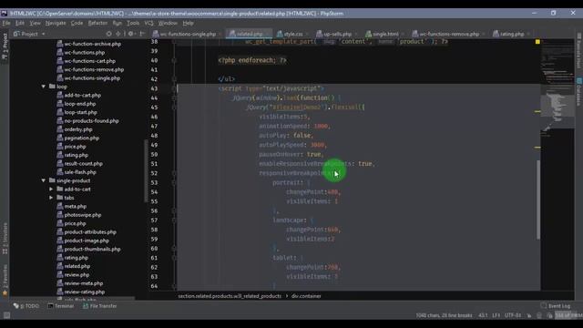Toggle the Project side tool tab
This screenshot has width=583, height=328.
point(5,46)
